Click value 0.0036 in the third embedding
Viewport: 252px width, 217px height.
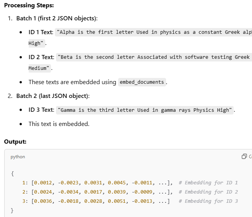click(x=43, y=201)
